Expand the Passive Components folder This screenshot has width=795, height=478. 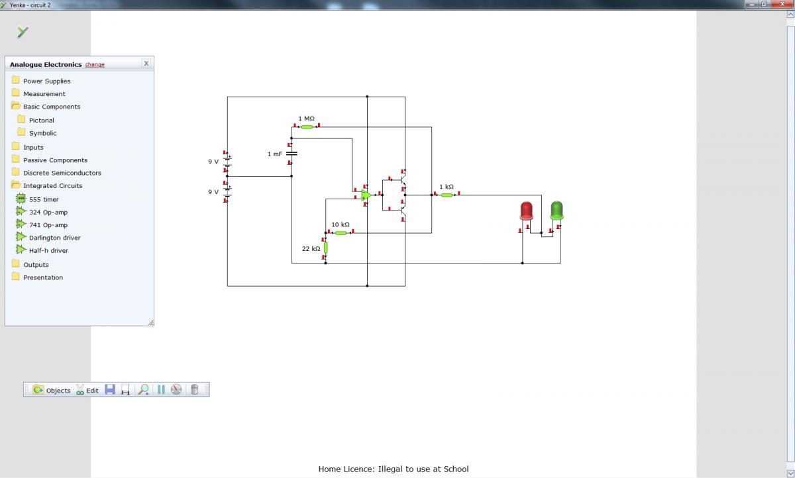coord(49,160)
